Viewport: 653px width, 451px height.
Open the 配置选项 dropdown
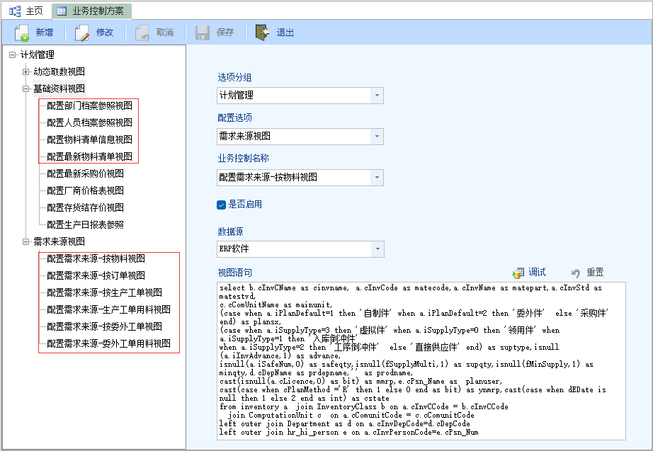377,136
